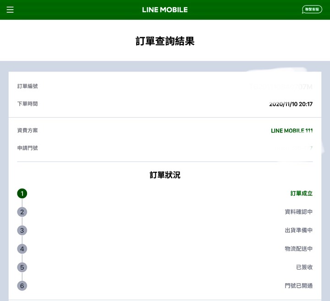Screen dimensions: 330x301
Task: Click the 訂單編號 label
Action: pyautogui.click(x=27, y=86)
